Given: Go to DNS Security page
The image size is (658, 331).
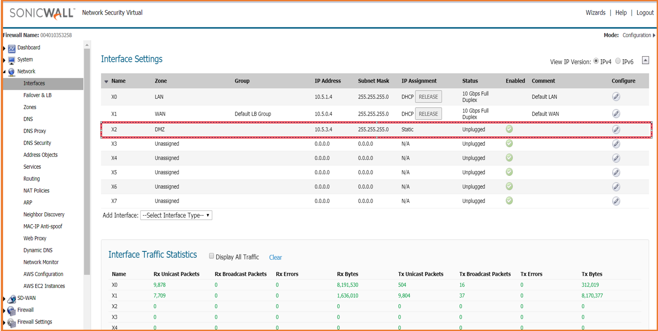Looking at the screenshot, I should tap(37, 143).
